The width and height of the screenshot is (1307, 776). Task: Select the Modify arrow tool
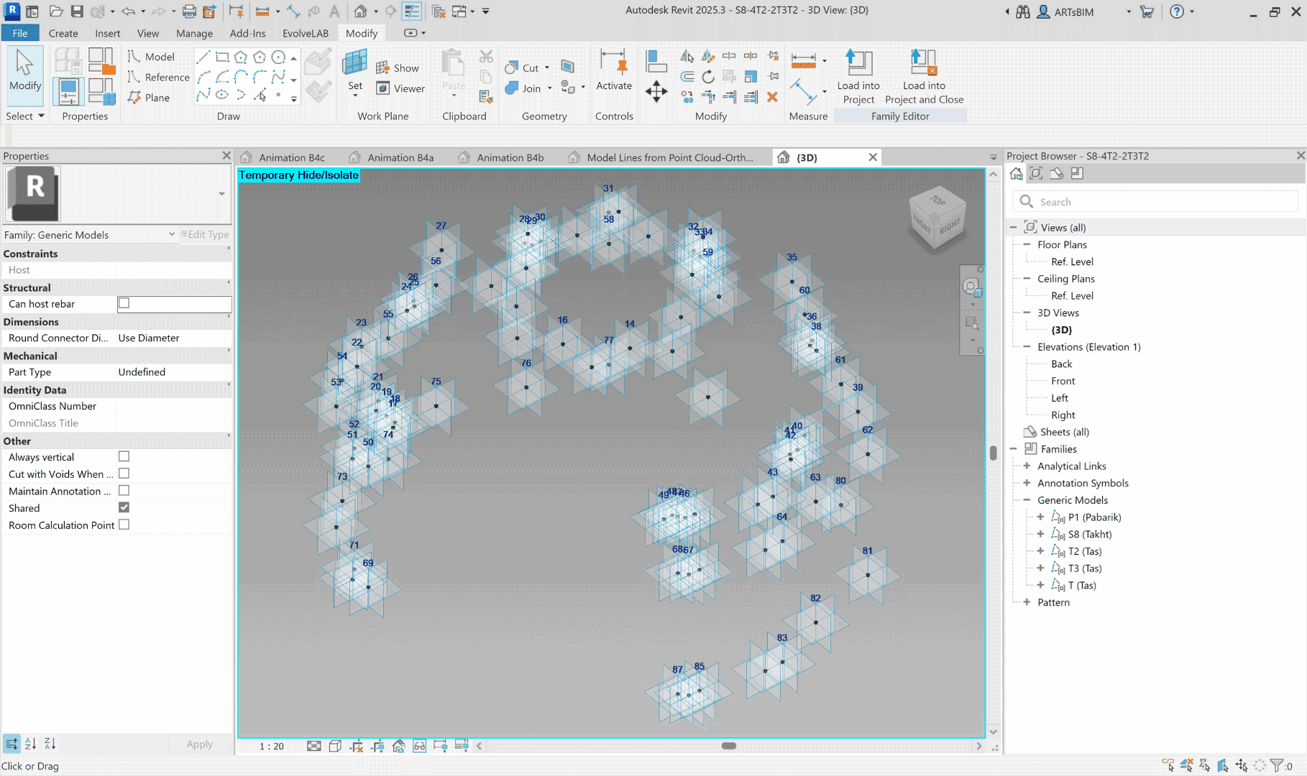pos(25,68)
